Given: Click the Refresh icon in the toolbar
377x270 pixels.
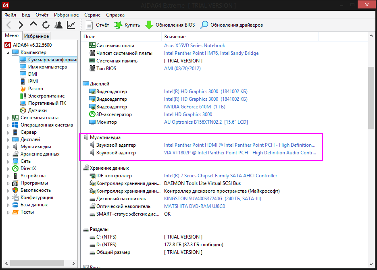Looking at the screenshot, I should pyautogui.click(x=46, y=25).
